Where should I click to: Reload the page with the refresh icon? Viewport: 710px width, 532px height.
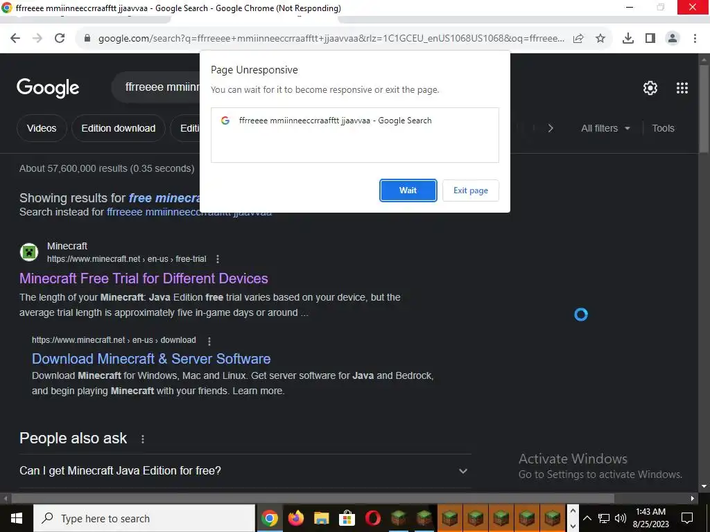point(60,38)
